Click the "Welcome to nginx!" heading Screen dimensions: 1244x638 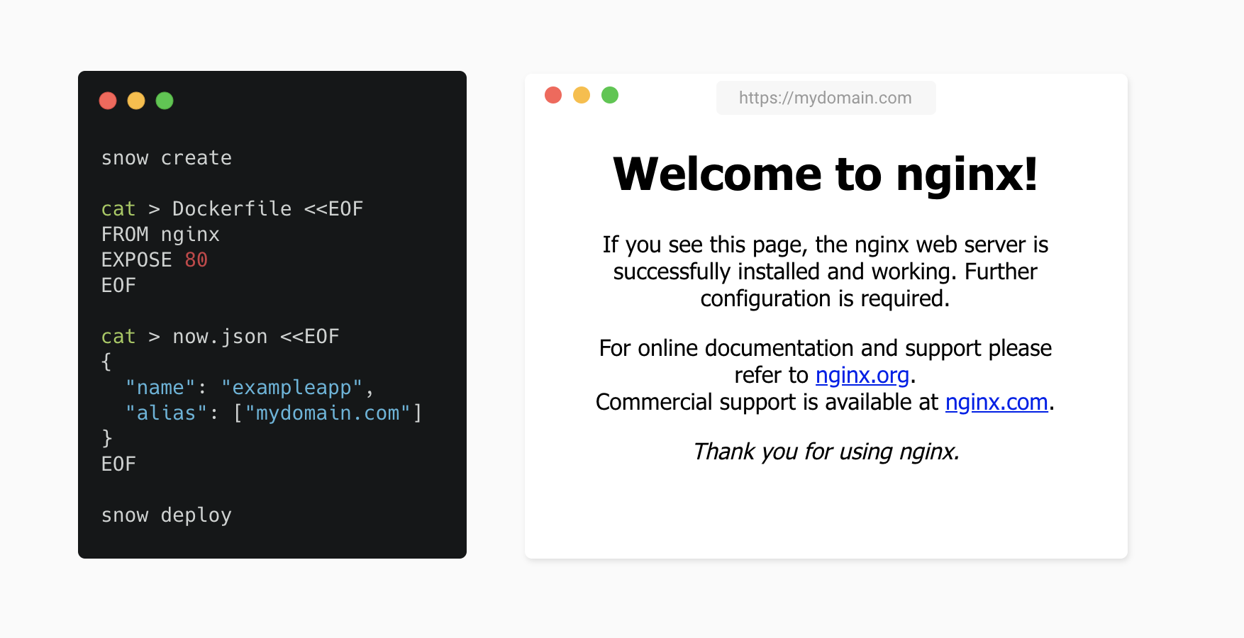coord(826,174)
